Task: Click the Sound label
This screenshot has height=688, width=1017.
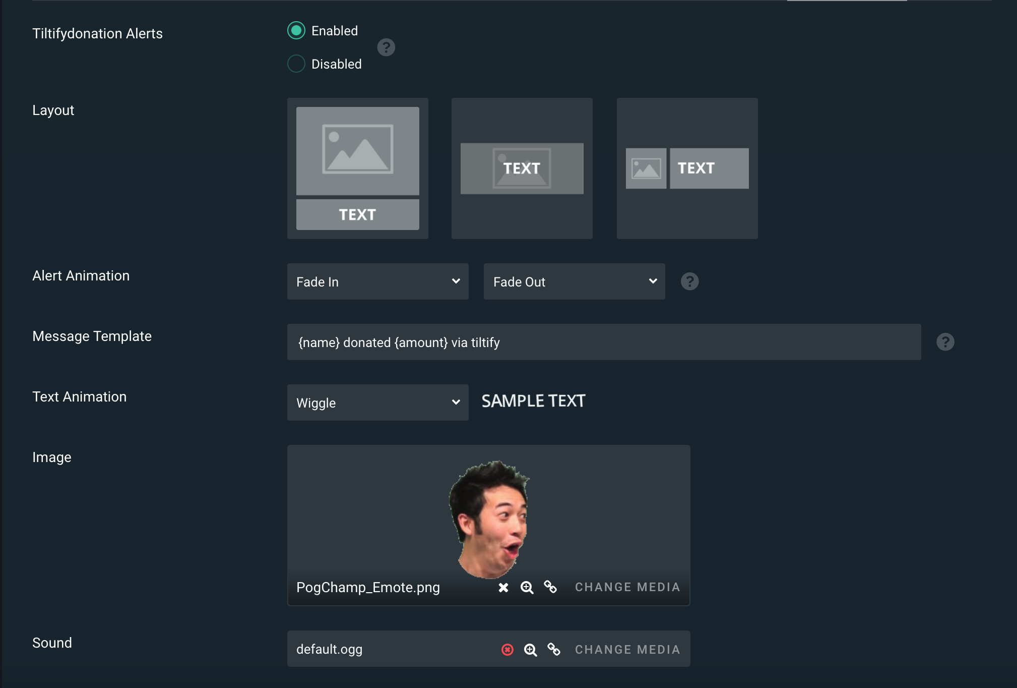Action: click(x=52, y=643)
